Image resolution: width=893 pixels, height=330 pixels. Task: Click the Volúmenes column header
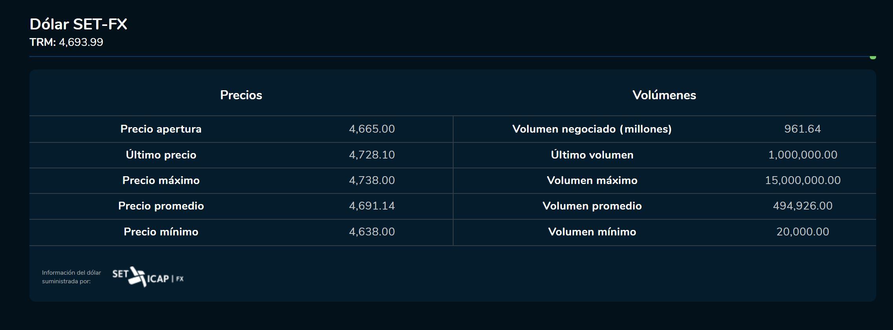664,95
